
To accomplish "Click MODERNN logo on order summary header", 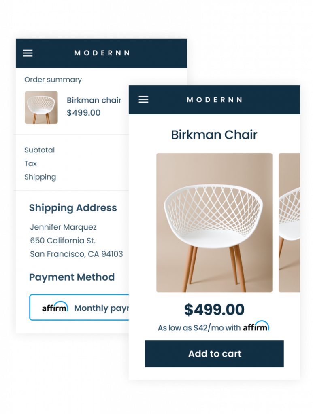I will 102,53.
